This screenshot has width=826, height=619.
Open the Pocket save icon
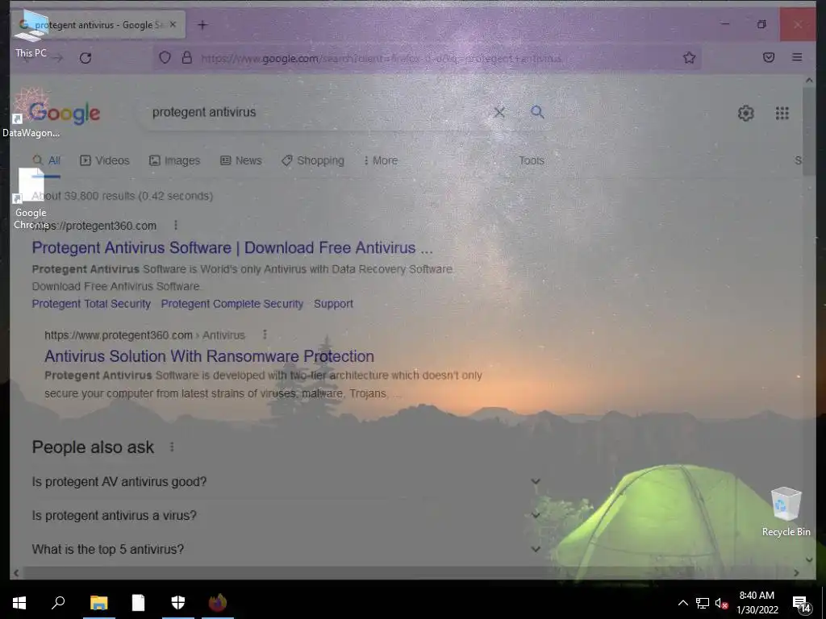769,57
